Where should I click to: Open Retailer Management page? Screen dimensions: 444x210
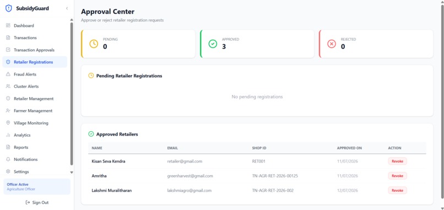coord(35,99)
